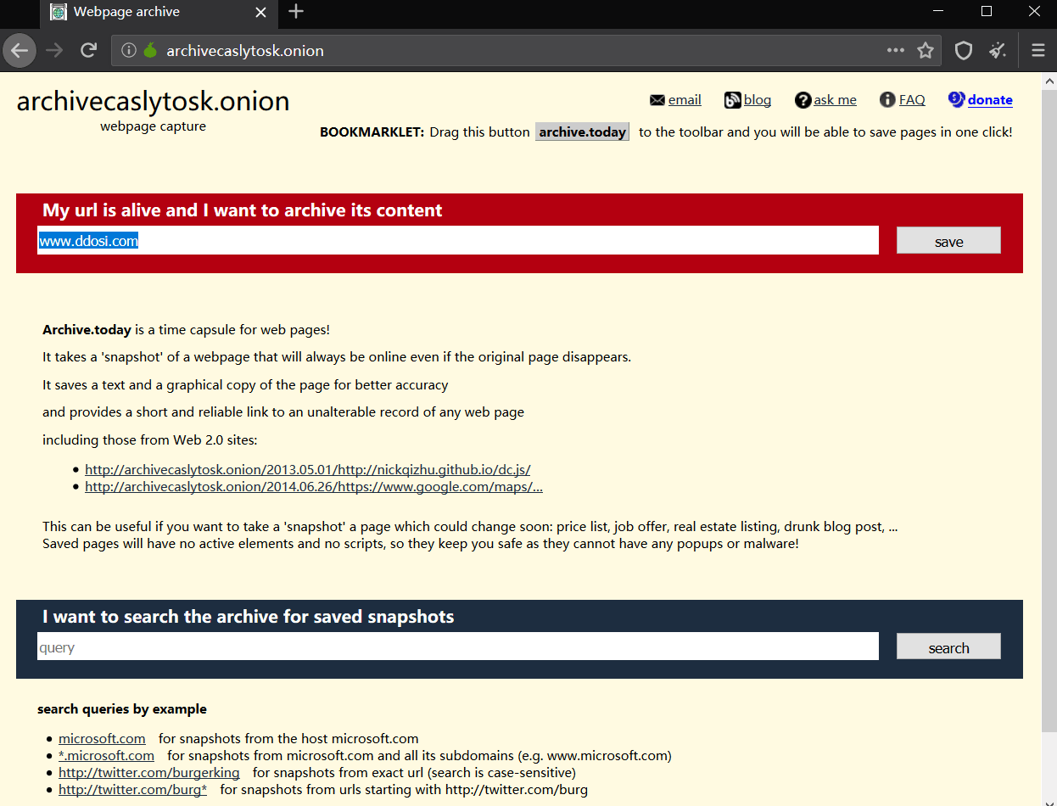The image size is (1057, 806).
Task: Open the Tor onion circuit icon
Action: (x=150, y=51)
